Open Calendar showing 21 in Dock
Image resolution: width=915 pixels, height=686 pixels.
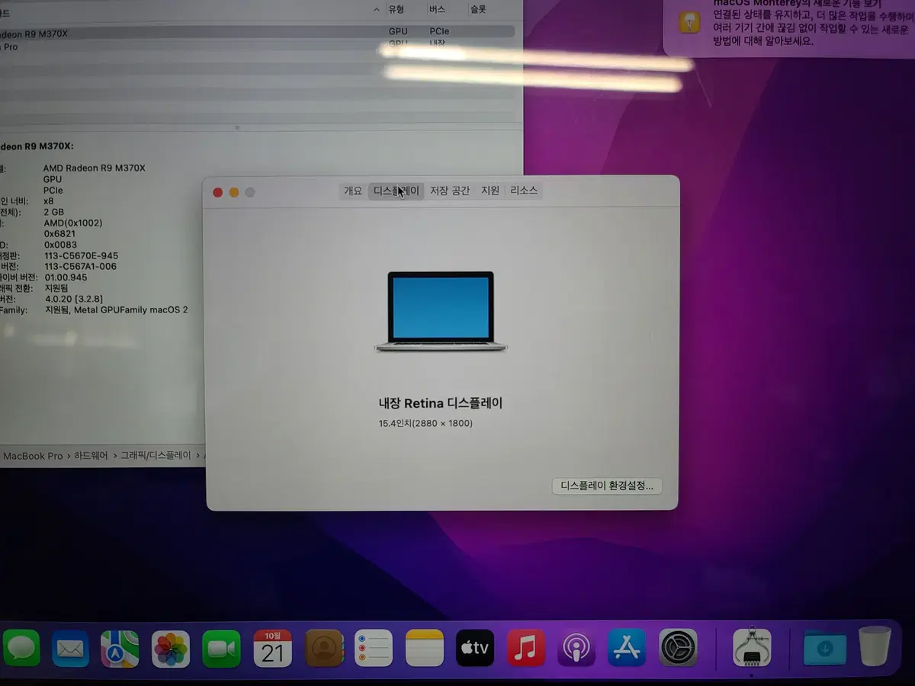point(272,649)
